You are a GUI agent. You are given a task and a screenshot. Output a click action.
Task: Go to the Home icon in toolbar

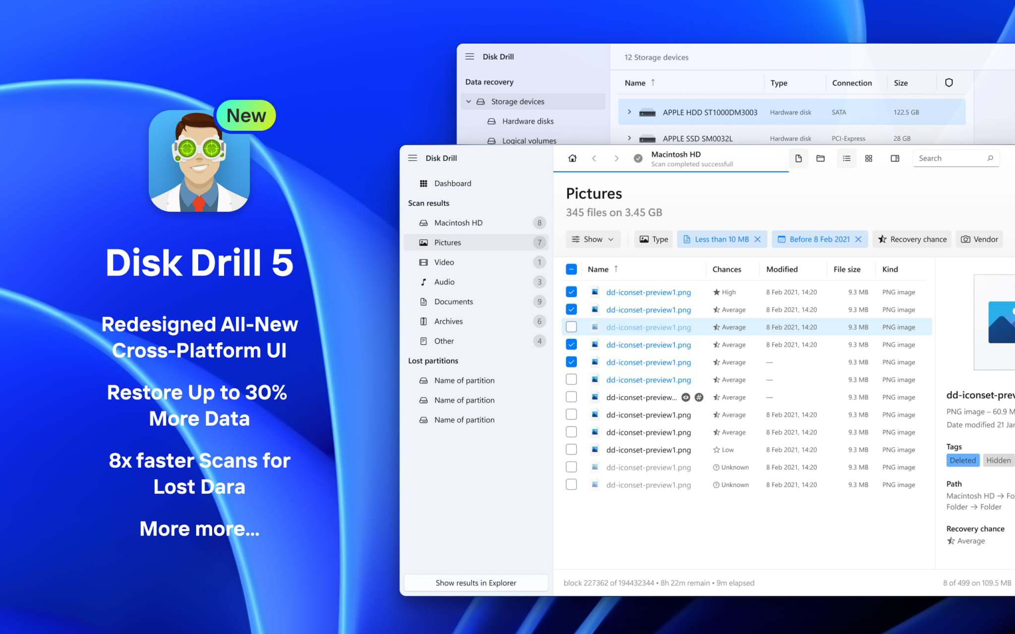point(572,158)
